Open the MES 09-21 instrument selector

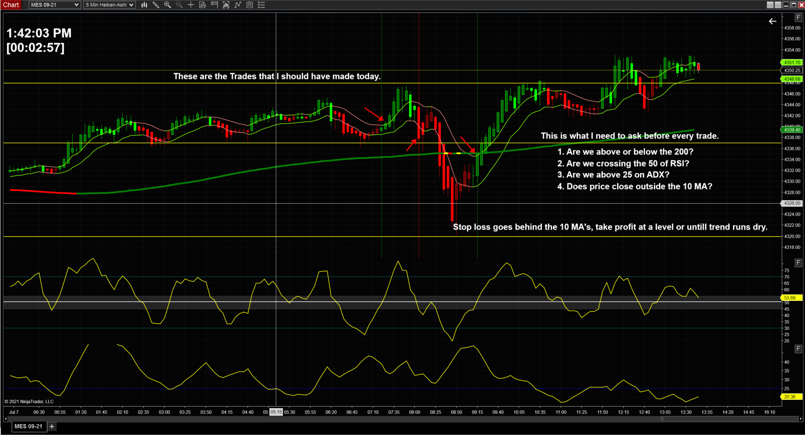[x=54, y=5]
